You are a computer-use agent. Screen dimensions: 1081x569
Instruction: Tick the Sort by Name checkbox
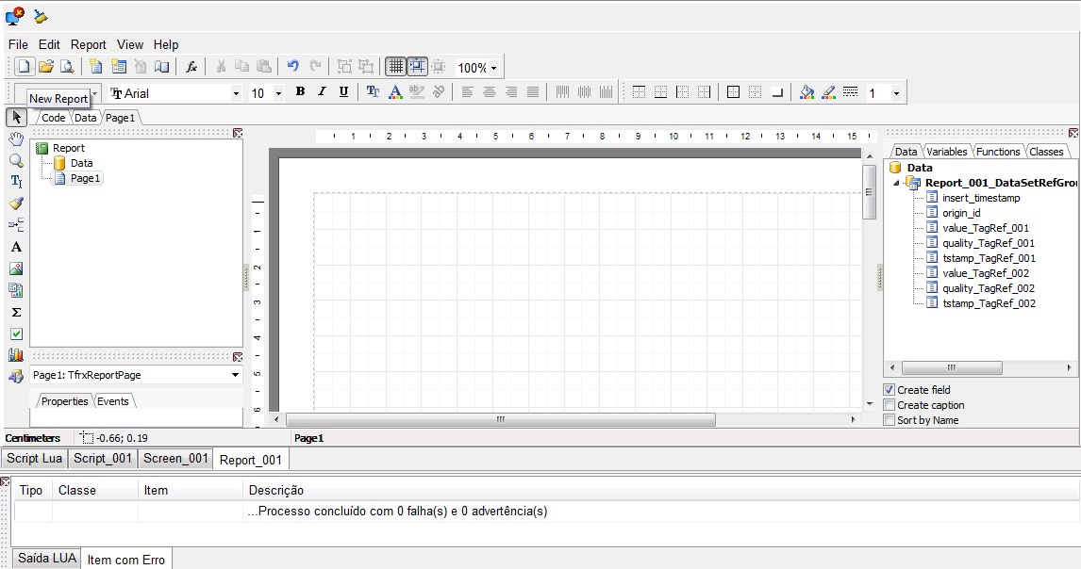(890, 420)
